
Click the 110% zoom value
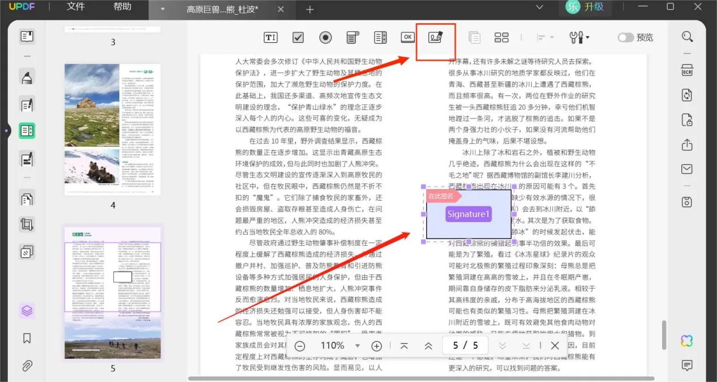pyautogui.click(x=333, y=346)
